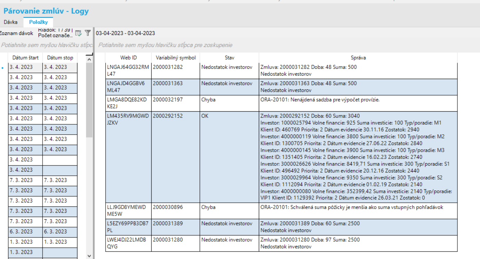
Task: Click variable symbol 2000030896
Action: coord(168,207)
